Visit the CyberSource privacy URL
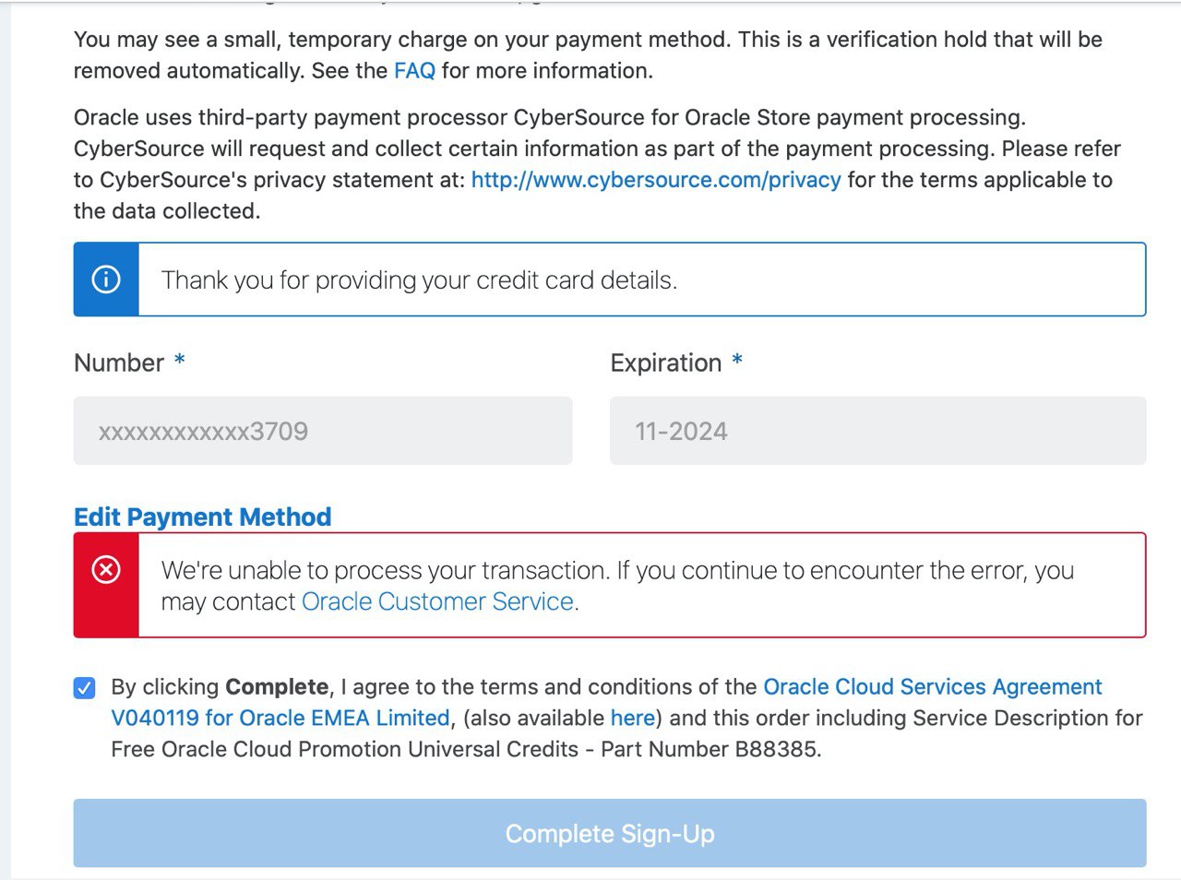The height and width of the screenshot is (880, 1181). 655,180
